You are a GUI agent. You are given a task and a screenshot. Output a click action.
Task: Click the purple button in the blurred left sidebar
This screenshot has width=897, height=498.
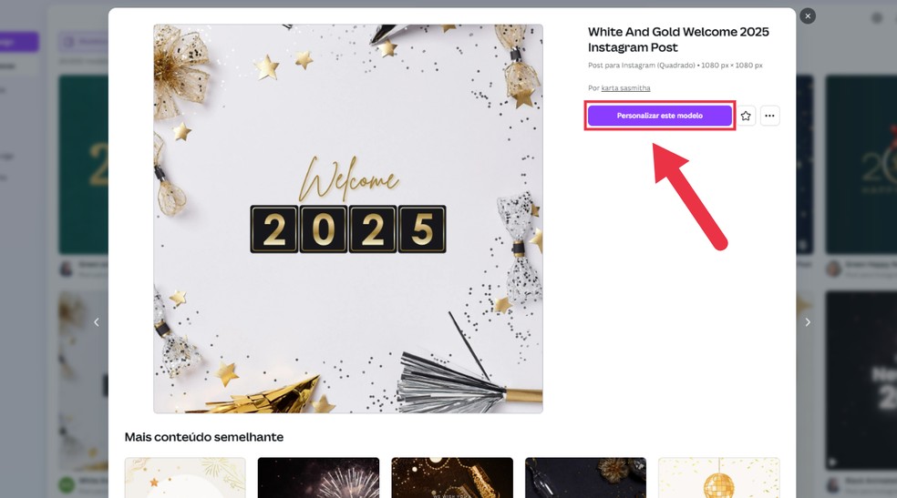19,42
